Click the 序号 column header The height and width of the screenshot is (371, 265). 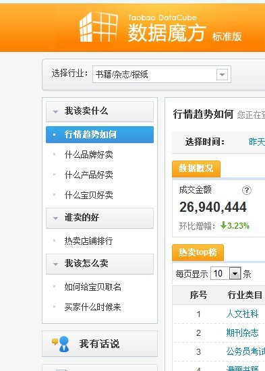pos(198,295)
